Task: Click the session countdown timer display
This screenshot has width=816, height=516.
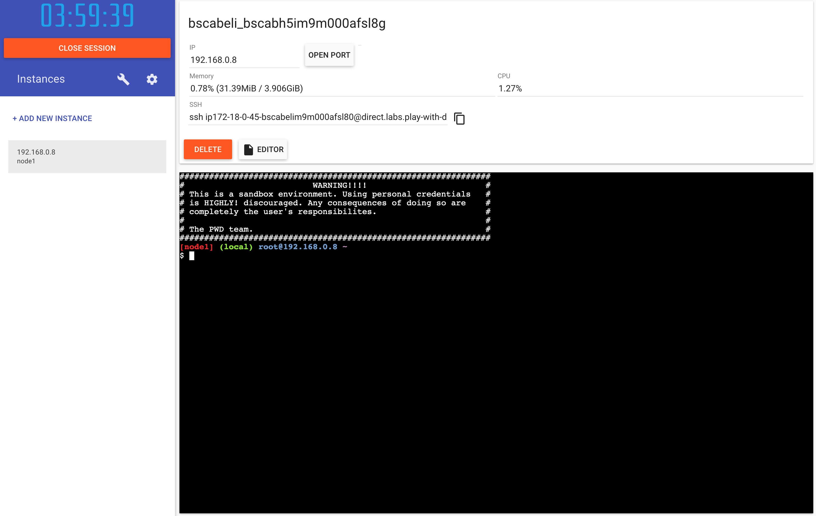Action: click(x=87, y=15)
